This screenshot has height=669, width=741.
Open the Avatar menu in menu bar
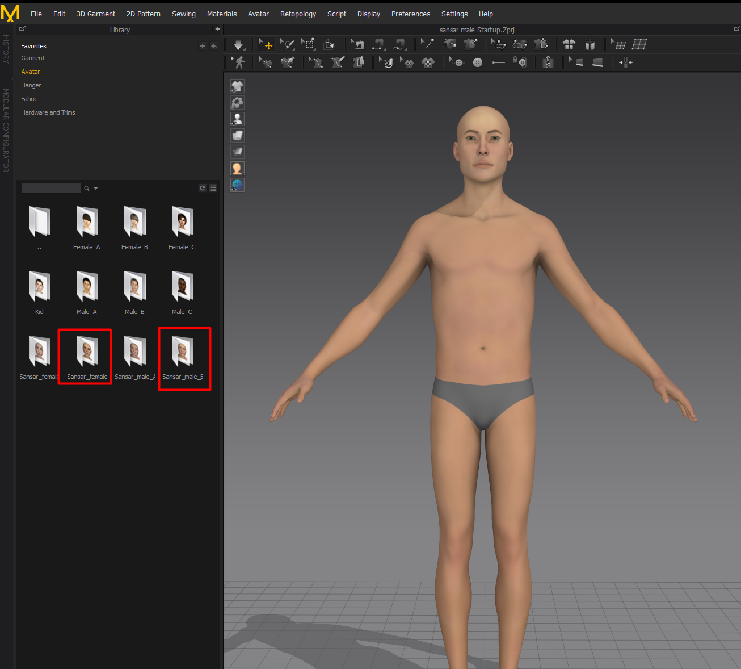click(258, 14)
